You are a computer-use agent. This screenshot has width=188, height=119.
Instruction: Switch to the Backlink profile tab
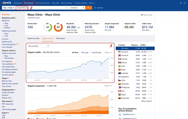coord(33,38)
